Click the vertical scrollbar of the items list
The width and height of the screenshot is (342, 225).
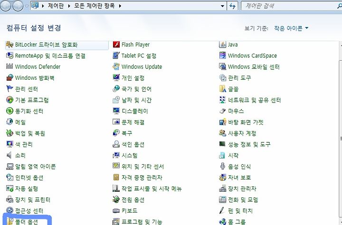(340, 133)
